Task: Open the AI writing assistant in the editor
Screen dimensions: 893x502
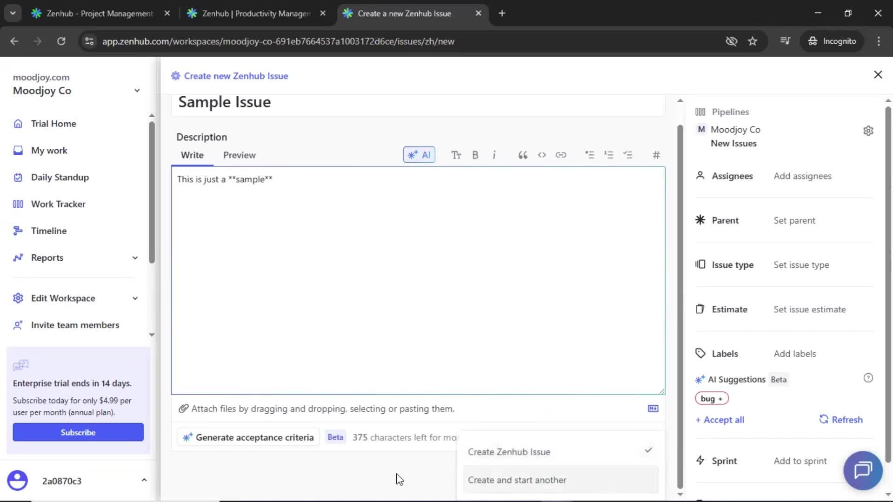Action: [x=419, y=155]
